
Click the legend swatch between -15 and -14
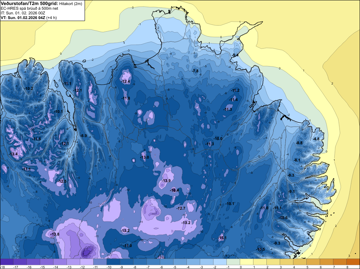(x=47, y=262)
